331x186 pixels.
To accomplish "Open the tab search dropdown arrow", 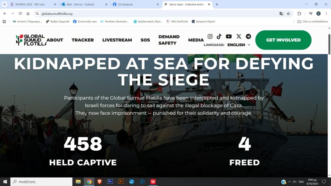I will click(x=4, y=4).
